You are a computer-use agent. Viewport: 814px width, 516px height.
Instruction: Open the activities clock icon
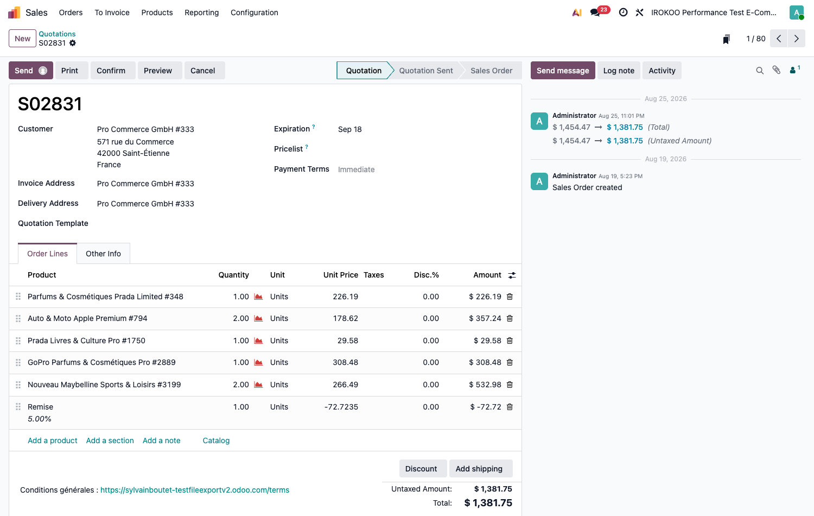click(624, 12)
